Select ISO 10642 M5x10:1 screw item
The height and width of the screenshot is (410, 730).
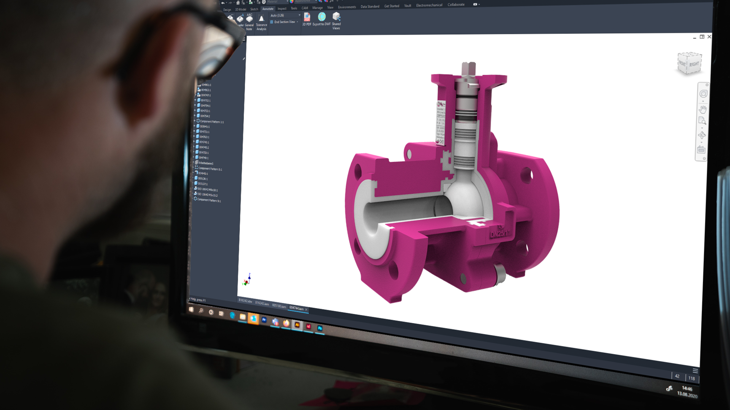coord(208,189)
